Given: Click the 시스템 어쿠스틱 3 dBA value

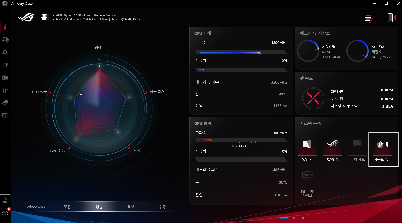Looking at the screenshot, I should click(x=387, y=106).
